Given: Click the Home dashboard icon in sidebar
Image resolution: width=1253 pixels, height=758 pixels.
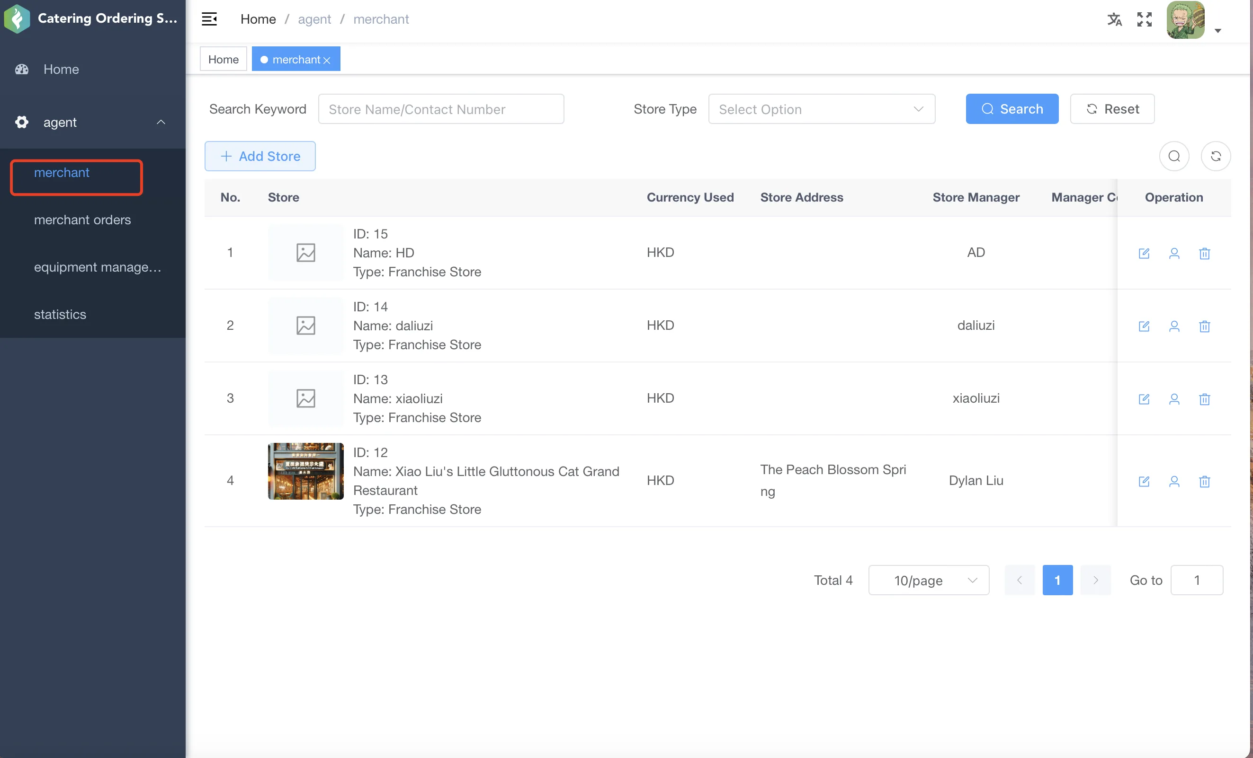Looking at the screenshot, I should coord(22,69).
